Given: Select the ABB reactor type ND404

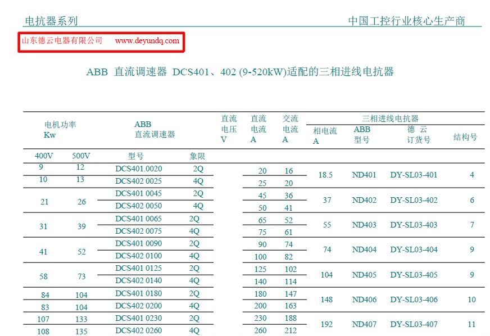Looking at the screenshot, I should (x=364, y=249).
